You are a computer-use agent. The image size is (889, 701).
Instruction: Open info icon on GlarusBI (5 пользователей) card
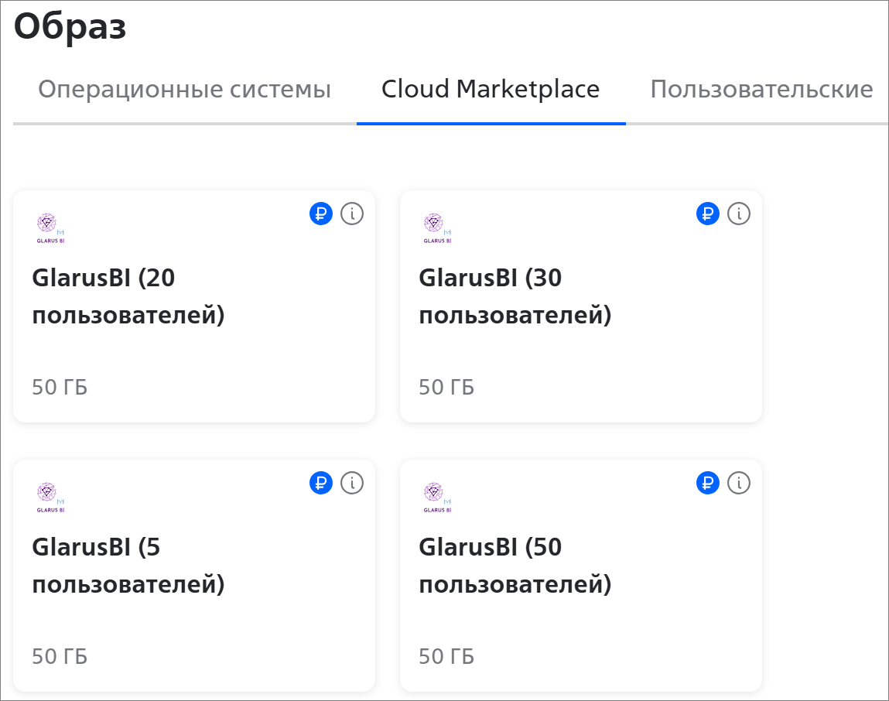352,484
